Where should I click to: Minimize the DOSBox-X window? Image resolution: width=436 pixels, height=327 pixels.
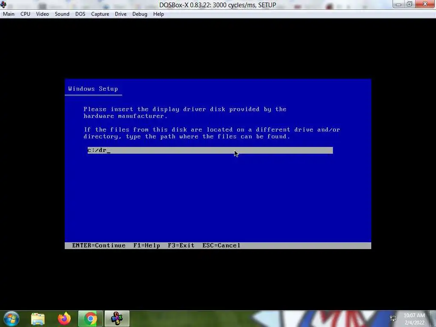(399, 4)
